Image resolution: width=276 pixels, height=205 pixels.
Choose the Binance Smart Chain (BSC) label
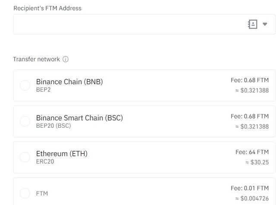click(79, 118)
